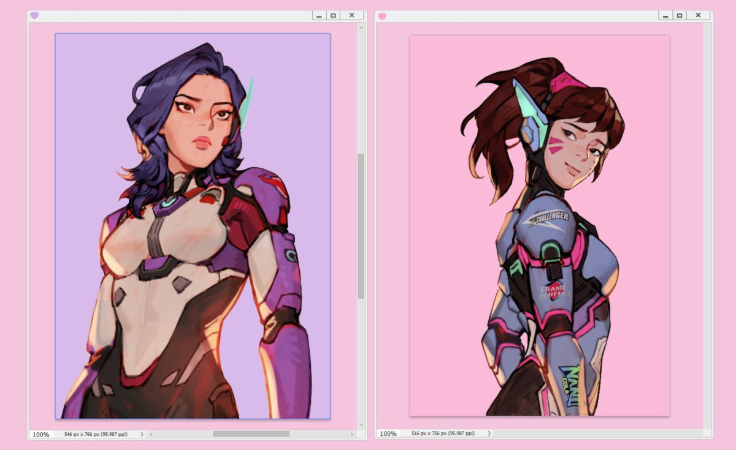Click the right arrow of left window's horizontal scrollbar
This screenshot has width=736, height=450.
352,434
